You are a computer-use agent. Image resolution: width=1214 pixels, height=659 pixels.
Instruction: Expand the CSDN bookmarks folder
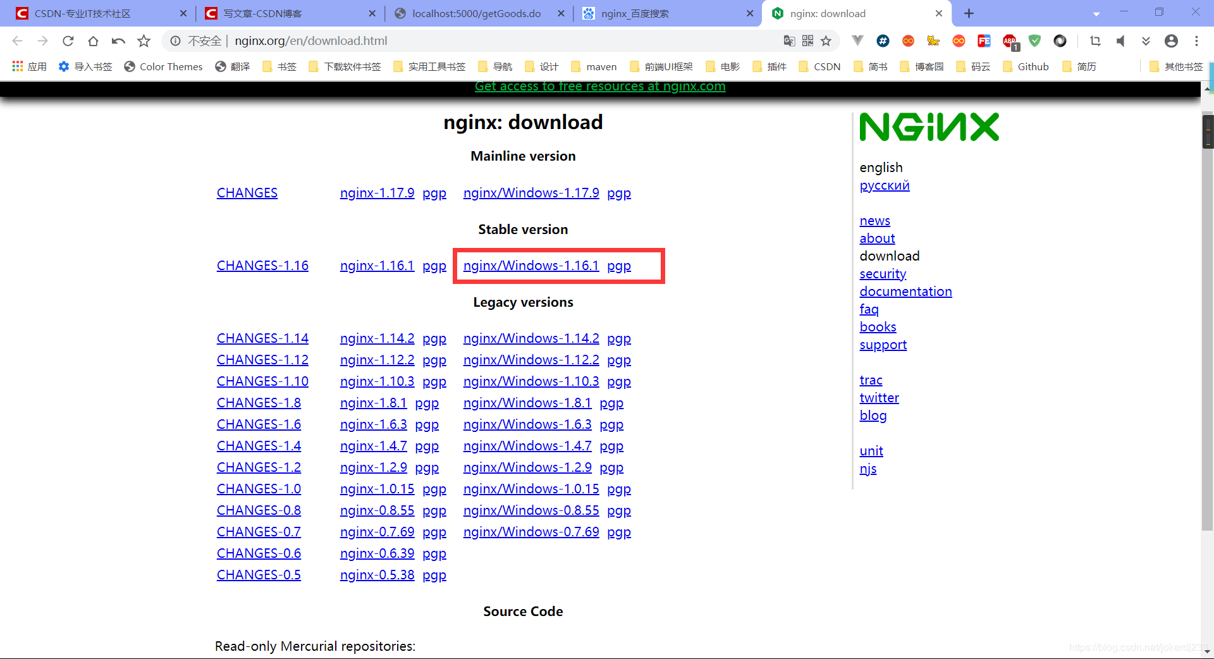[x=819, y=66]
